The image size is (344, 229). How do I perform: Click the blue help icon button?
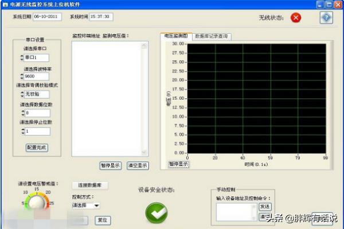(326, 17)
